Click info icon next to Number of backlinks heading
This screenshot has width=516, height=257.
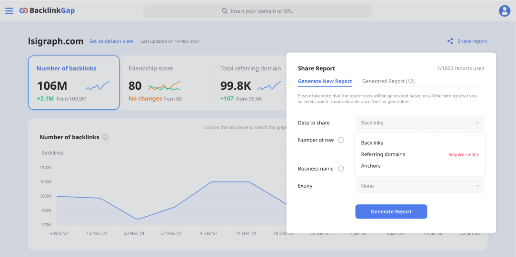pyautogui.click(x=106, y=137)
